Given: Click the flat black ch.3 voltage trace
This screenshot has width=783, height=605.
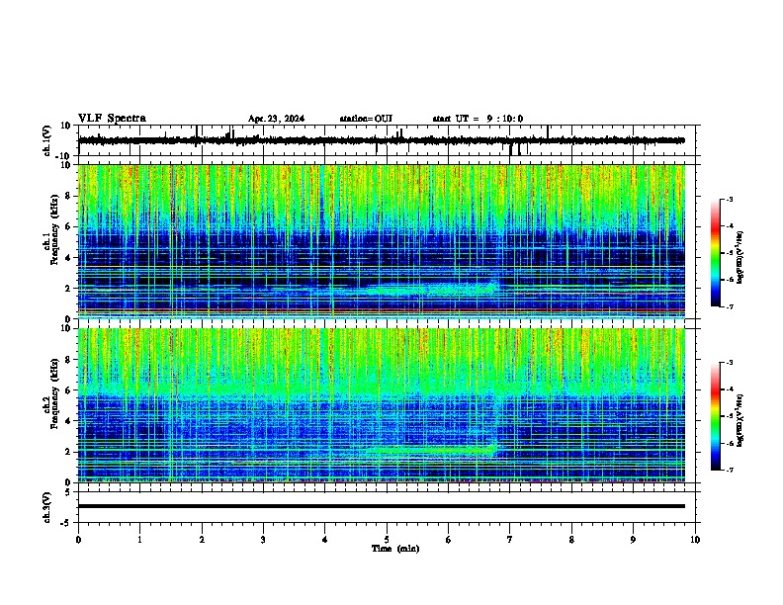Looking at the screenshot, I should [x=382, y=506].
